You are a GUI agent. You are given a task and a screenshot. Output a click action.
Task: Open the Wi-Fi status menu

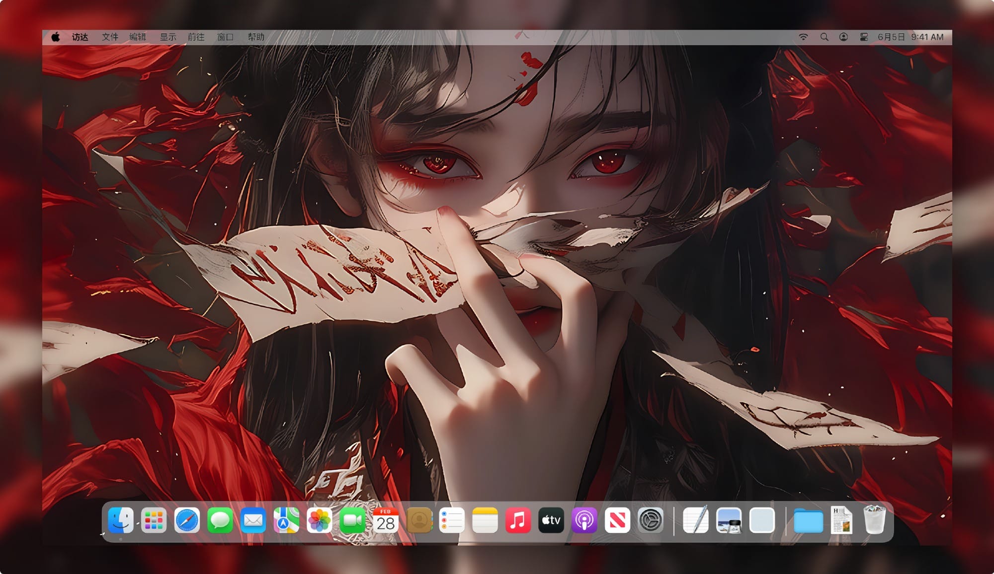pos(803,37)
